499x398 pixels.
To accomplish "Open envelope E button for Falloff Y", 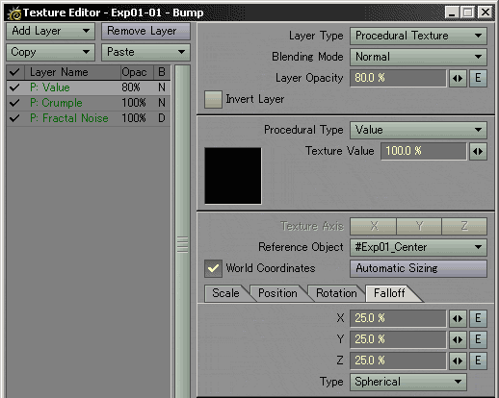I will coord(478,339).
